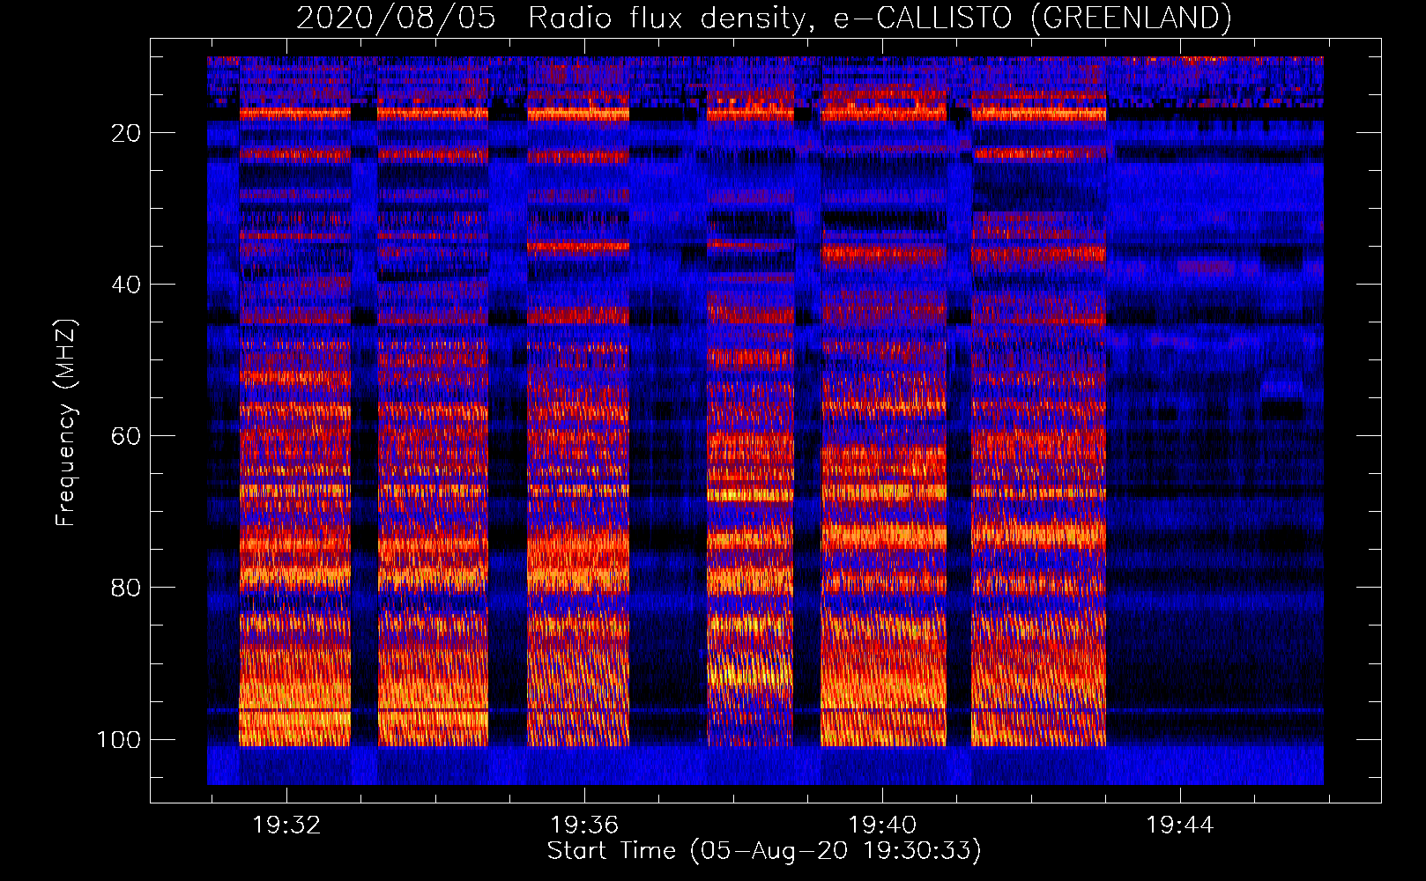Viewport: 1426px width, 881px height.
Task: Click the 19:36 time tick label
Action: pos(584,825)
